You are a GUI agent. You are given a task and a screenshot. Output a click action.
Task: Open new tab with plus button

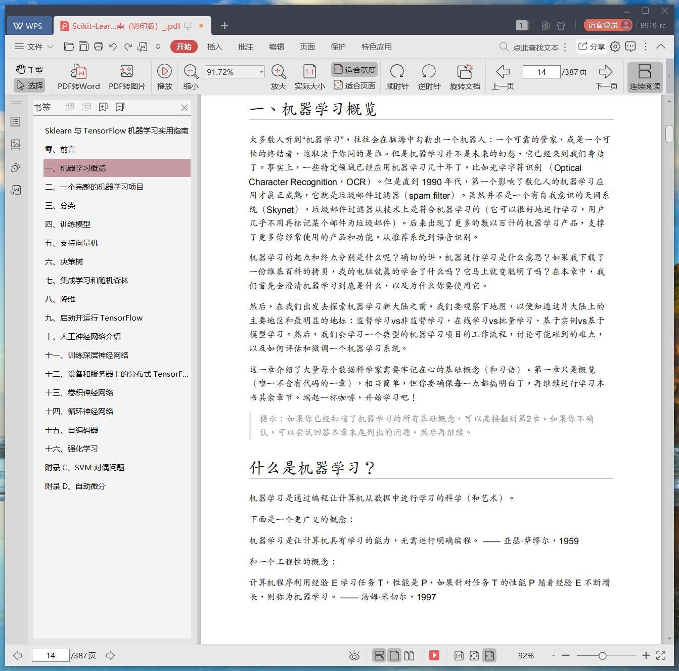(x=224, y=25)
